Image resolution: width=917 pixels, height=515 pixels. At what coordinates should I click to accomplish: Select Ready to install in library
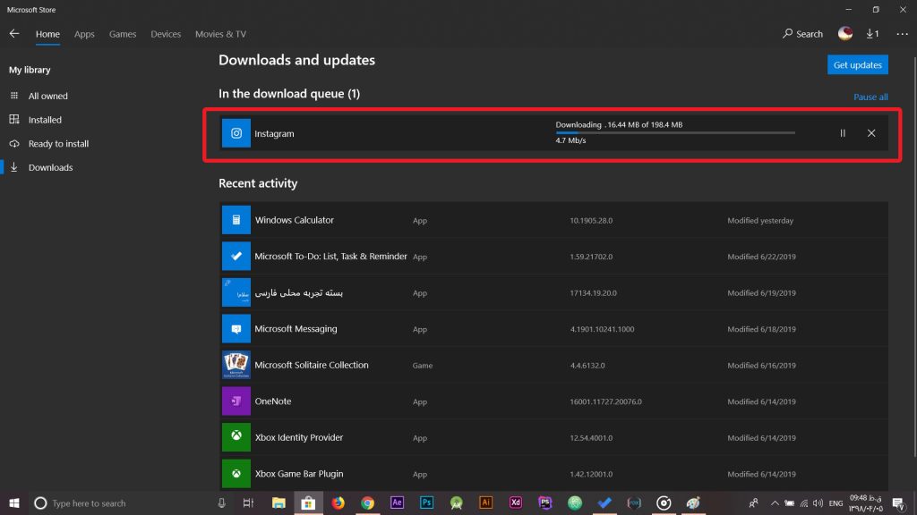tap(58, 144)
